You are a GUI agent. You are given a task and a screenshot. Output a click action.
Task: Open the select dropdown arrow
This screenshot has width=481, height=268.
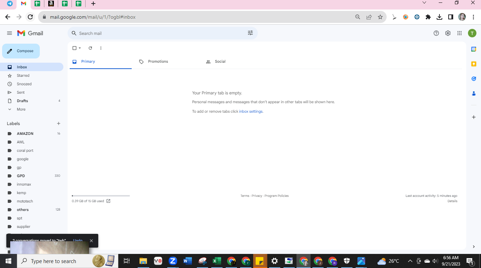[80, 48]
